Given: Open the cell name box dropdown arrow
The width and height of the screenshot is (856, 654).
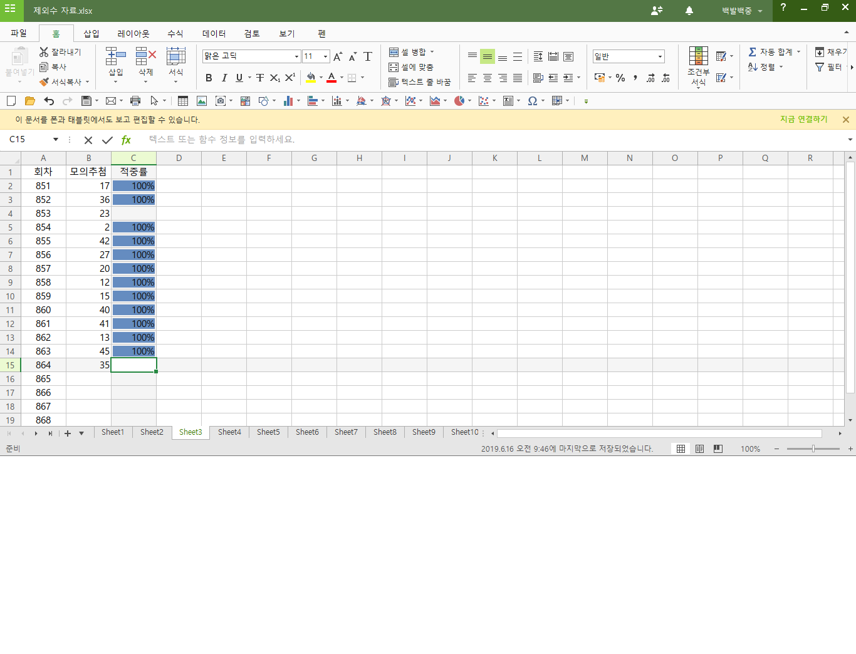Looking at the screenshot, I should coord(56,140).
